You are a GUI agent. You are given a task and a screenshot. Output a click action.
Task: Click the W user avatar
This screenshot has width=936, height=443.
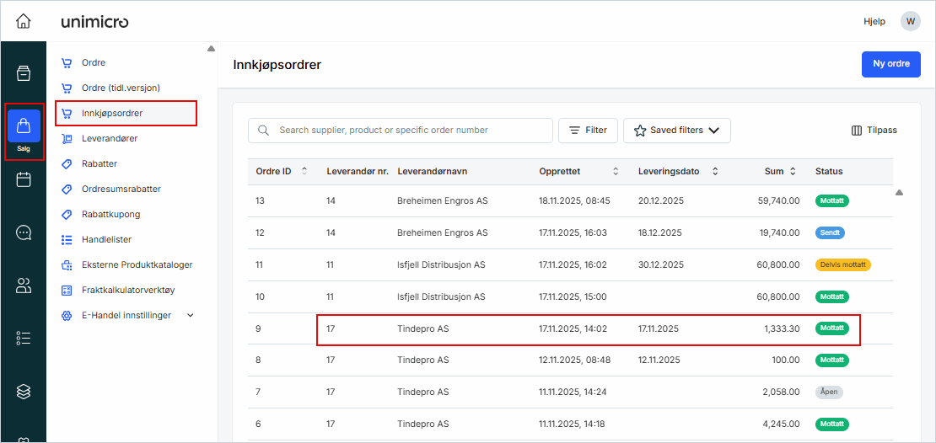[911, 21]
